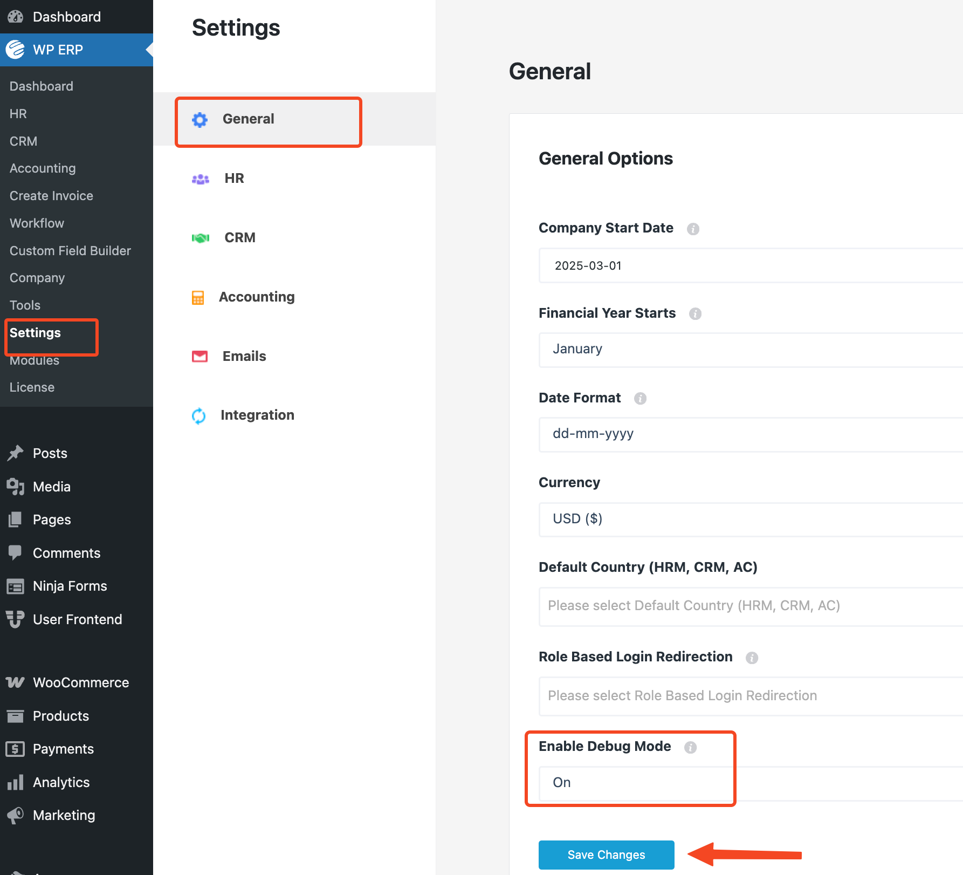Viewport: 963px width, 875px height.
Task: Click the Accounting calculator icon
Action: [x=198, y=297]
